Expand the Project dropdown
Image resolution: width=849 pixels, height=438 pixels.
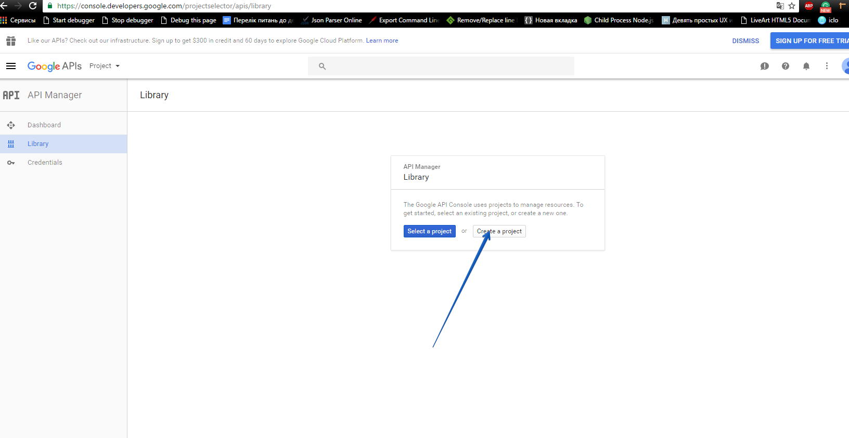point(105,66)
